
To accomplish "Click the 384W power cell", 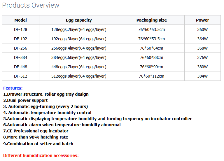I will 202,76.
